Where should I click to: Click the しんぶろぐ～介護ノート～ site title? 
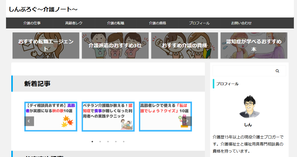pyautogui.click(x=43, y=9)
